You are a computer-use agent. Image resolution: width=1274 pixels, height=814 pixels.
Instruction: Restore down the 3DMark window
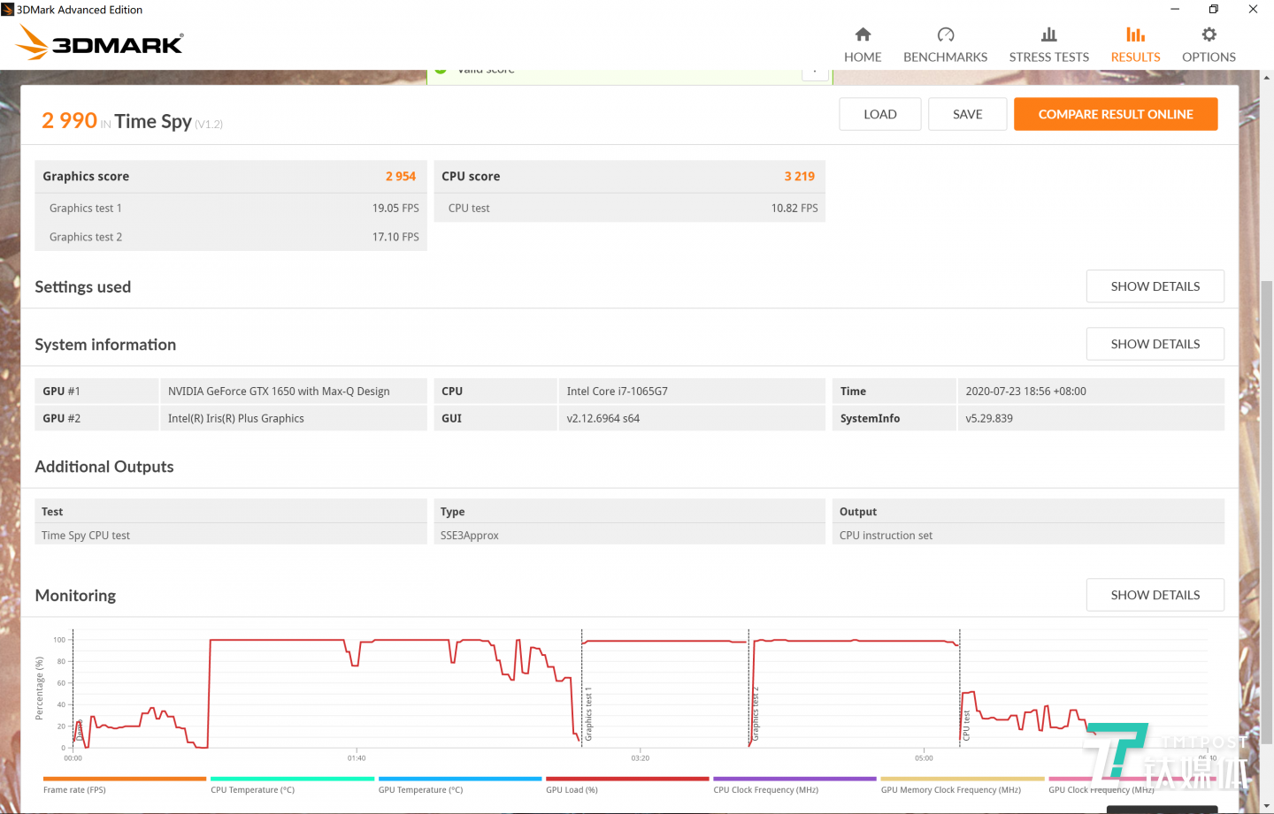click(x=1213, y=10)
